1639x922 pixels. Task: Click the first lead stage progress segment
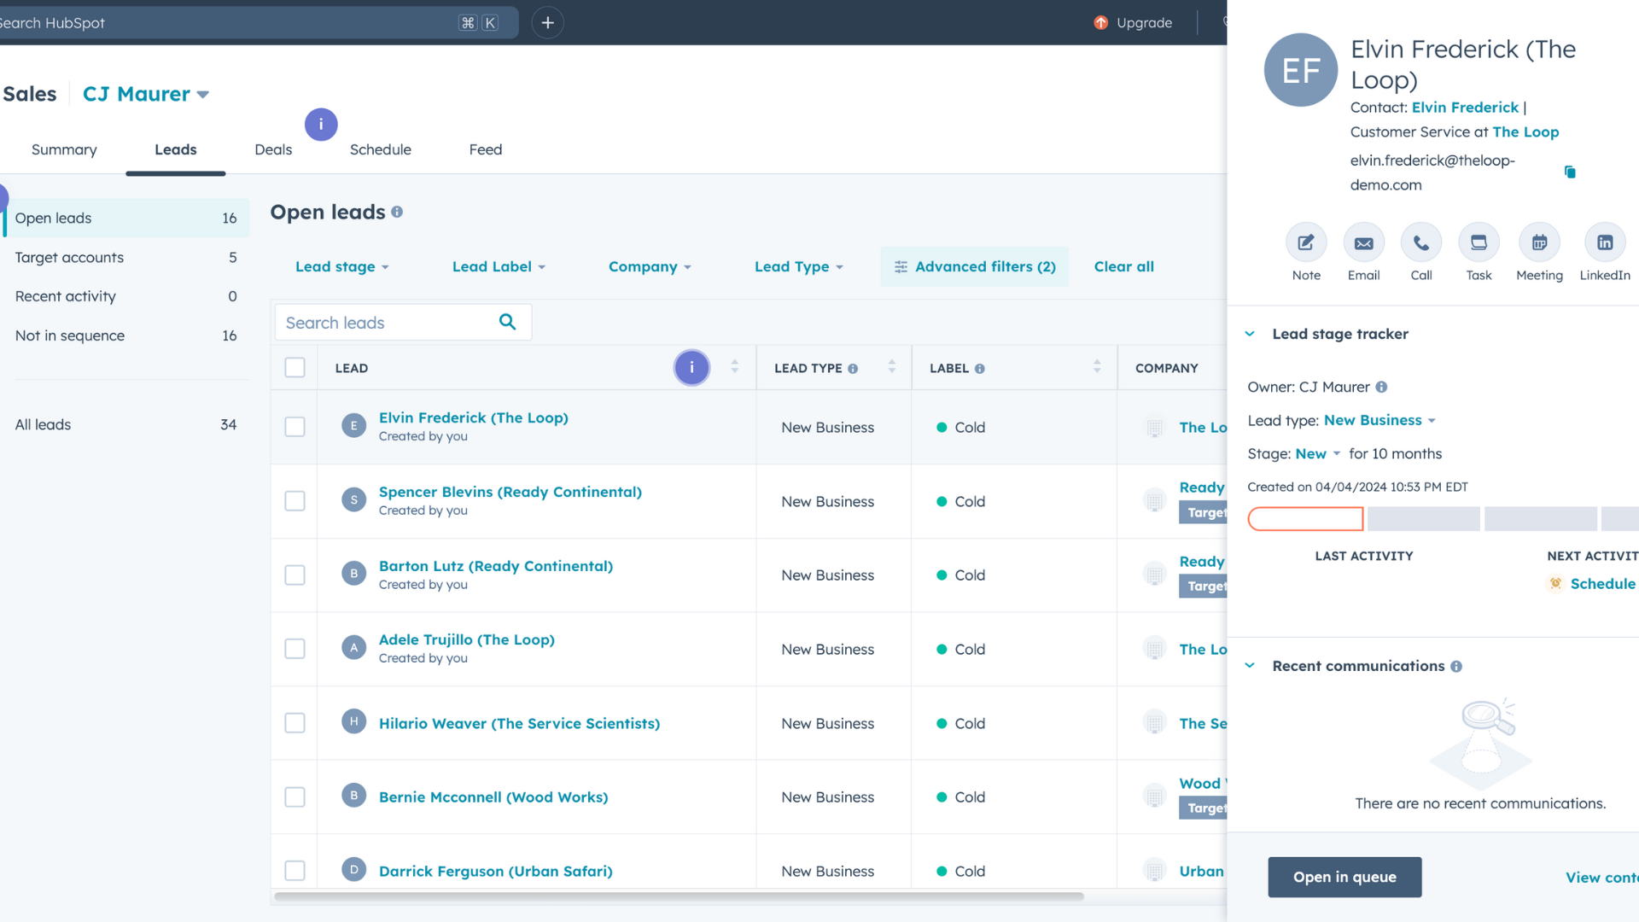click(x=1305, y=519)
